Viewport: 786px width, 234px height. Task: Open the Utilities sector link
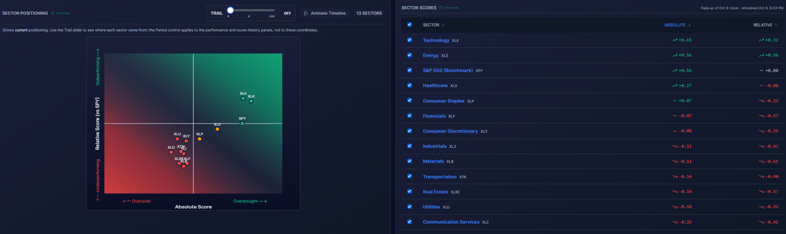431,207
